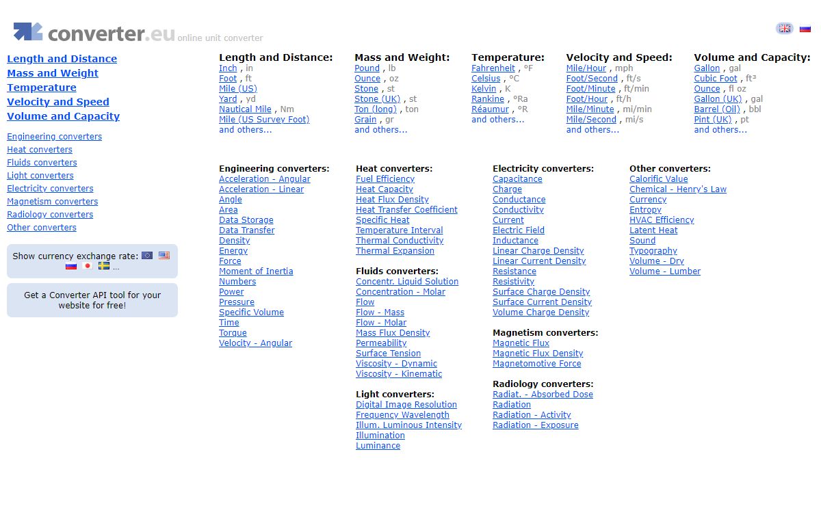The image size is (821, 506).
Task: Open the Data Storage converter
Action: coord(246,220)
